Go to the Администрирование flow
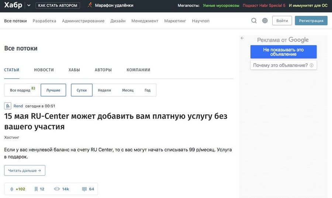The height and width of the screenshot is (198, 332). (83, 21)
